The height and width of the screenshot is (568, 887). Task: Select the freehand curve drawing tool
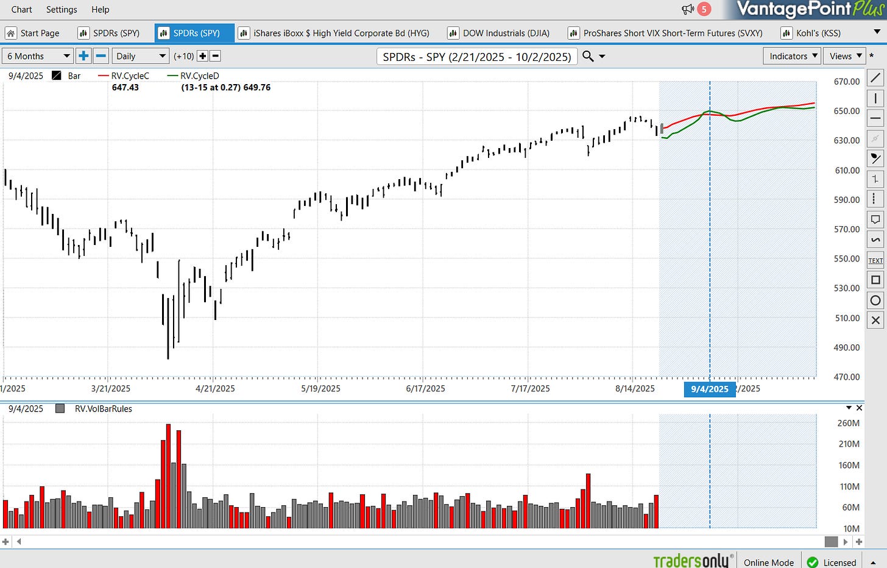pyautogui.click(x=875, y=240)
